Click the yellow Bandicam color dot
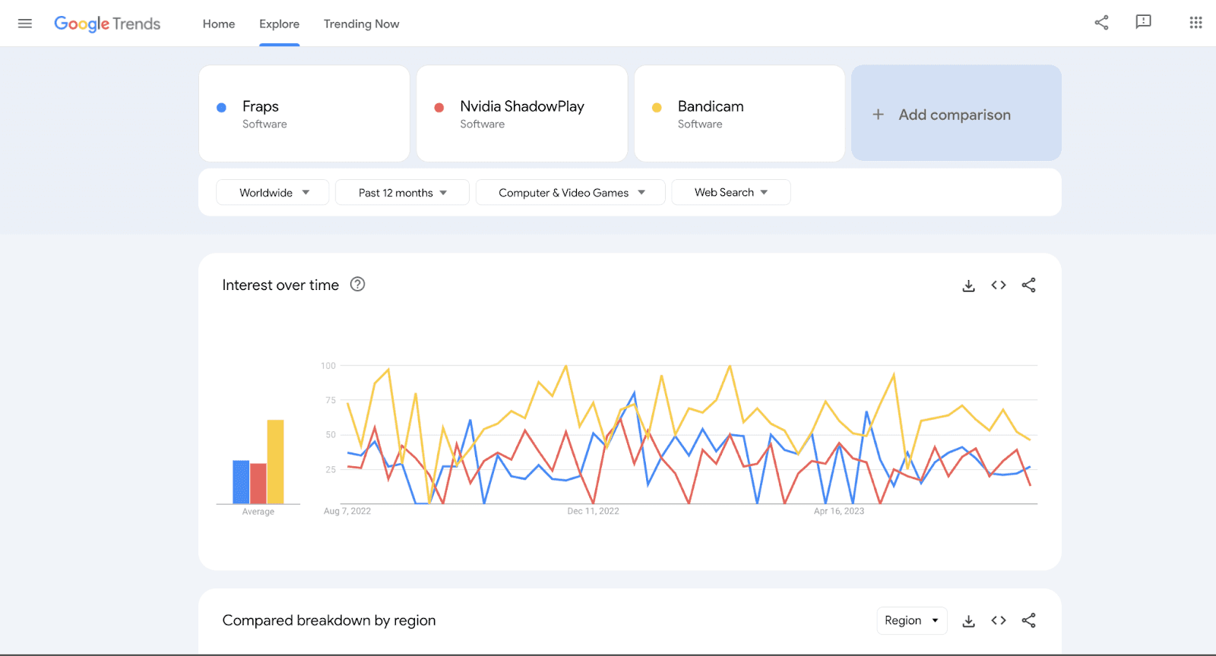The width and height of the screenshot is (1216, 656). [x=657, y=108]
